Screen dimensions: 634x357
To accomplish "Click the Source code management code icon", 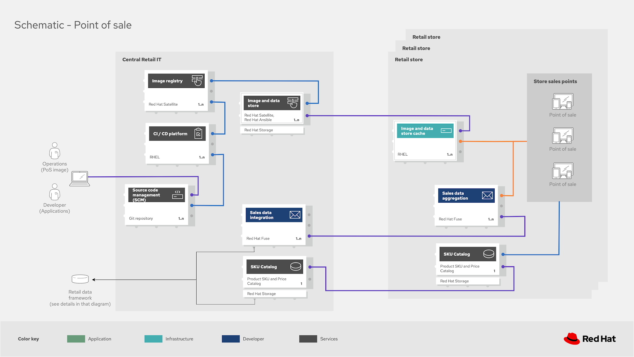I will click(x=177, y=195).
